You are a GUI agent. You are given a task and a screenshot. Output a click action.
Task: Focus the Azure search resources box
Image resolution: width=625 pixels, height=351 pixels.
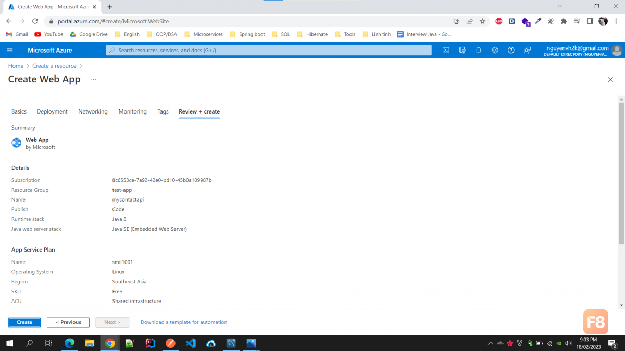pyautogui.click(x=269, y=50)
